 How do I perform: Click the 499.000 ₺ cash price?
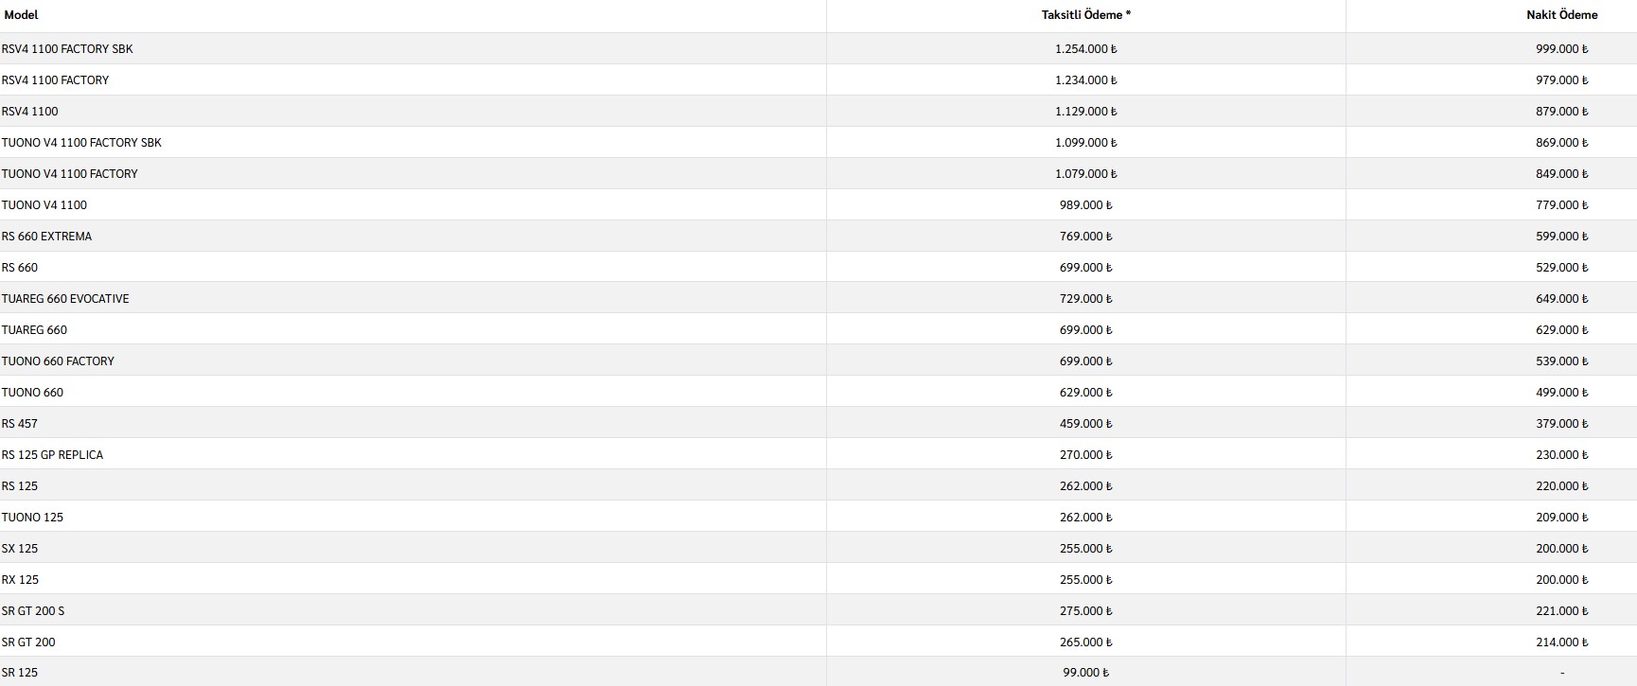coord(1562,393)
